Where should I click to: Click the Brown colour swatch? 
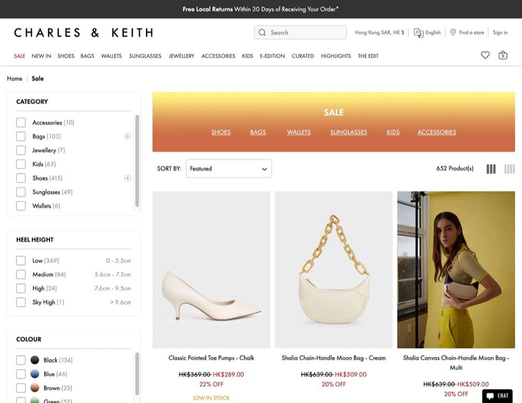[35, 388]
